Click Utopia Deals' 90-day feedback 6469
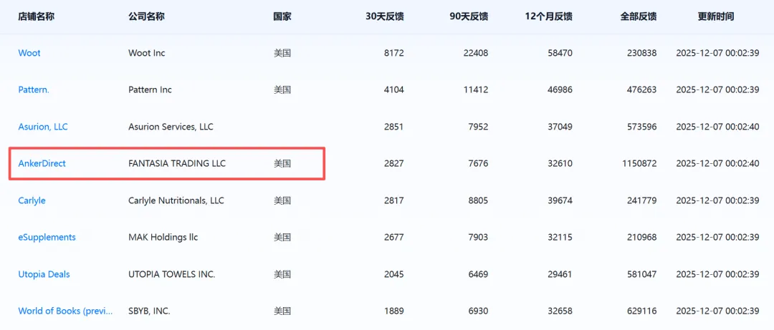774x330 pixels. point(478,274)
